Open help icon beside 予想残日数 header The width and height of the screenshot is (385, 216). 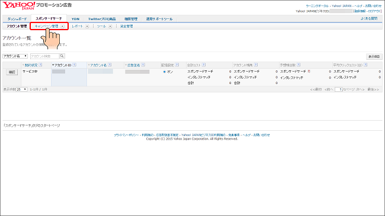(x=299, y=65)
